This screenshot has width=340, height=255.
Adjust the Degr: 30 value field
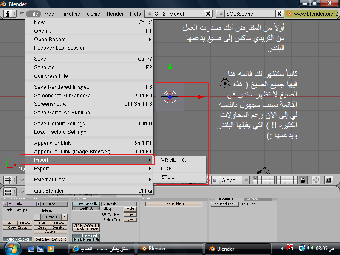86,208
